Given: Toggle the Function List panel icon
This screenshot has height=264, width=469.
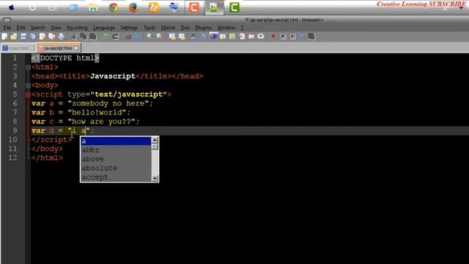Looking at the screenshot, I should tap(242, 37).
